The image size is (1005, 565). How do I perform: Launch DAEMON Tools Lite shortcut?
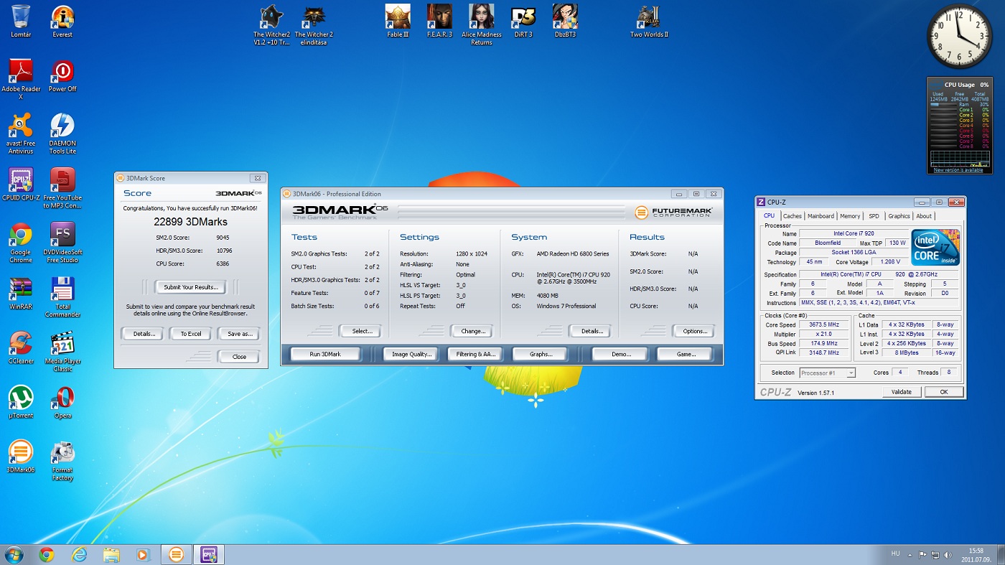pyautogui.click(x=62, y=134)
